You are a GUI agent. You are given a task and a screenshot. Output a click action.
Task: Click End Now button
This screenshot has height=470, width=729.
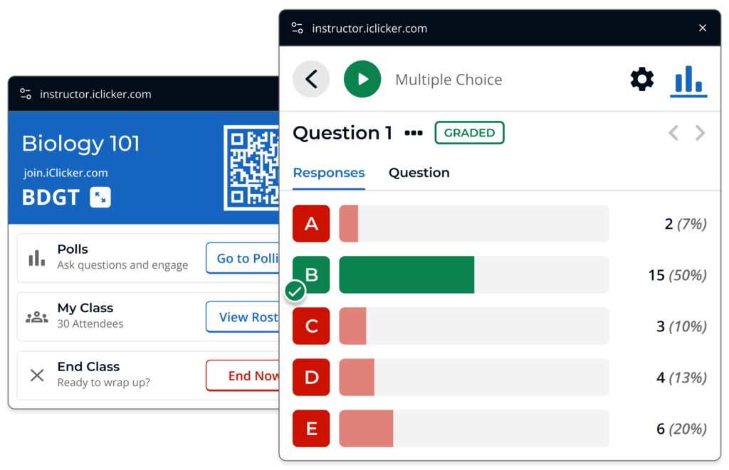(x=243, y=375)
